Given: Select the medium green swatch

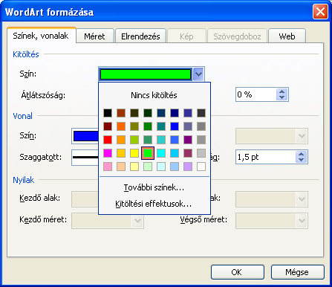Looking at the screenshot, I should tap(148, 126).
